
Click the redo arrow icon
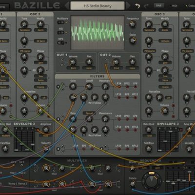click(147, 6)
